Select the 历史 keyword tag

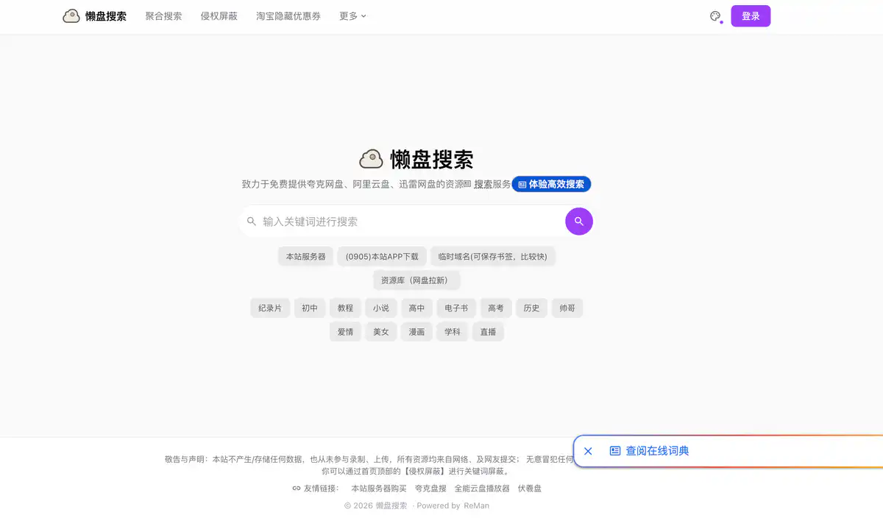[532, 308]
